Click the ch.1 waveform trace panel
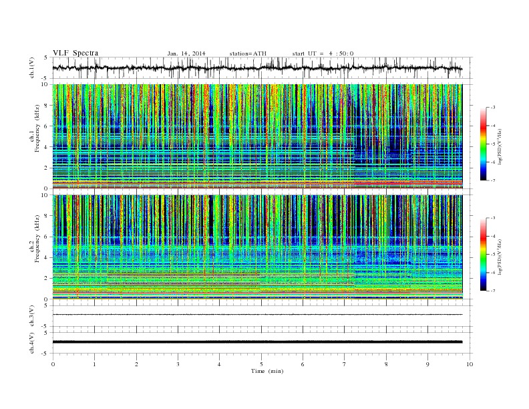This screenshot has height=409, width=529. coord(262,67)
